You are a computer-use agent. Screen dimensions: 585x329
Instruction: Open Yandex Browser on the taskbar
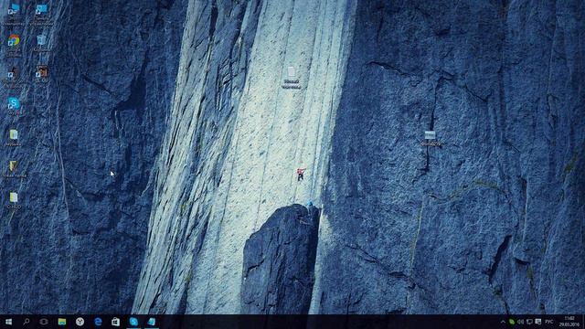80,322
